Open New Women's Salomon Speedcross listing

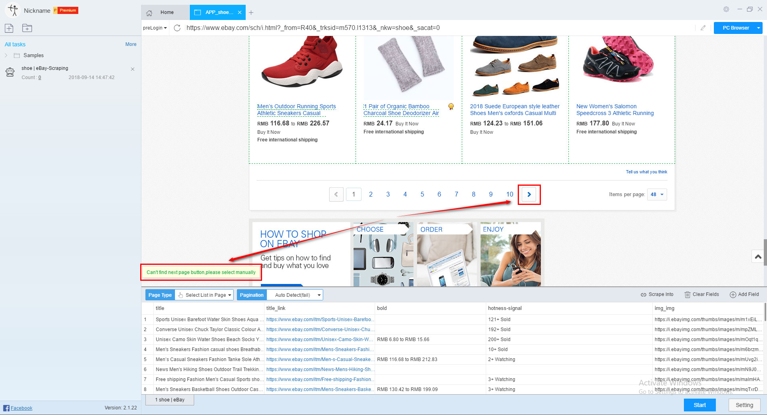[615, 110]
